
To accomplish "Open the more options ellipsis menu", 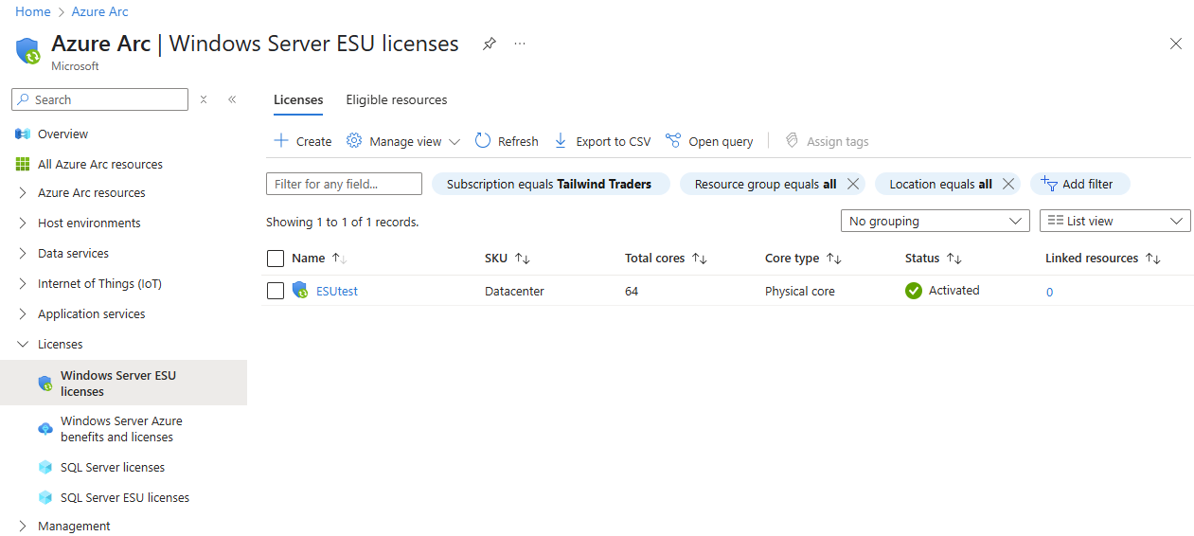I will pyautogui.click(x=520, y=44).
